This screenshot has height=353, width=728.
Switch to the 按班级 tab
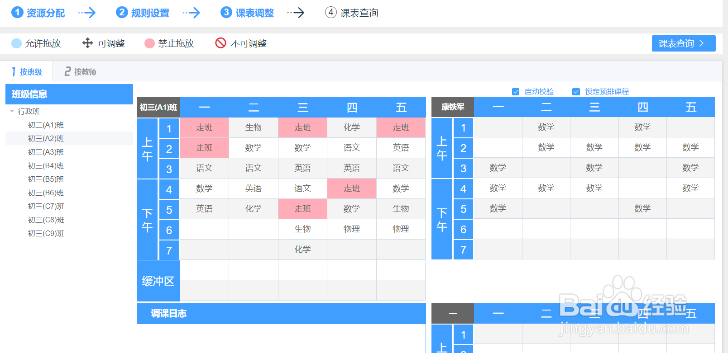click(27, 72)
